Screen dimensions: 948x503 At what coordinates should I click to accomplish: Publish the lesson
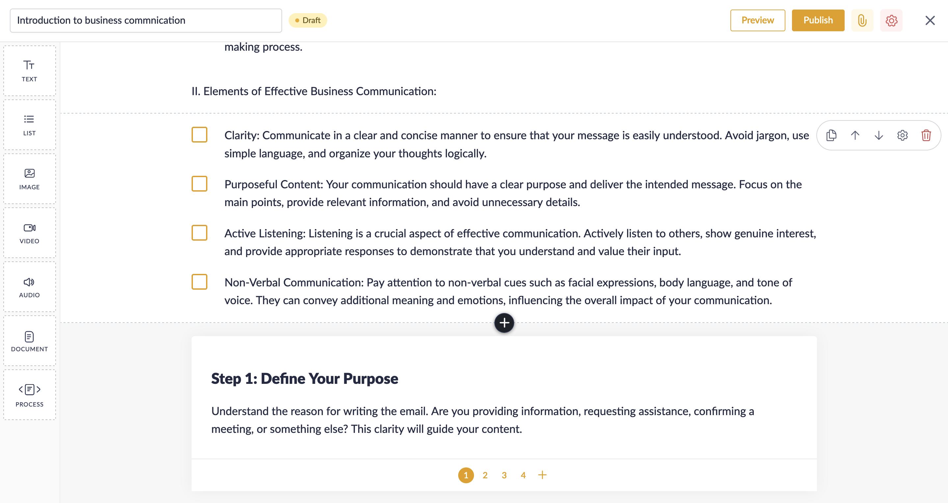click(x=818, y=20)
